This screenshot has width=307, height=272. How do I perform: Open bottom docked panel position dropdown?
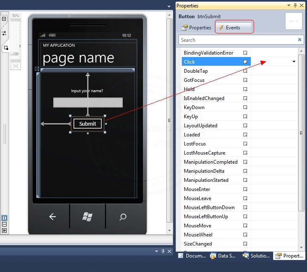point(157,251)
